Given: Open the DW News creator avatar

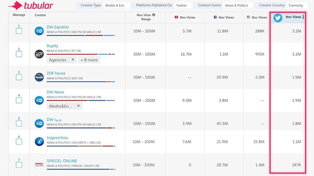Looking at the screenshot, I should point(39,100).
